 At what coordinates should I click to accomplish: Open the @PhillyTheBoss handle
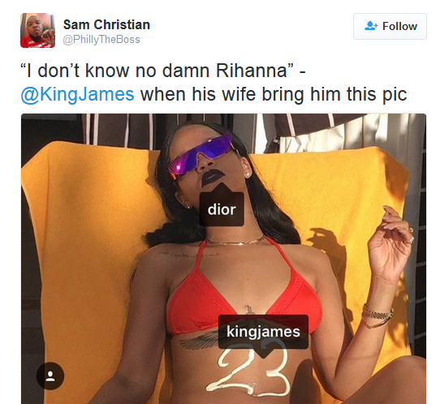101,40
